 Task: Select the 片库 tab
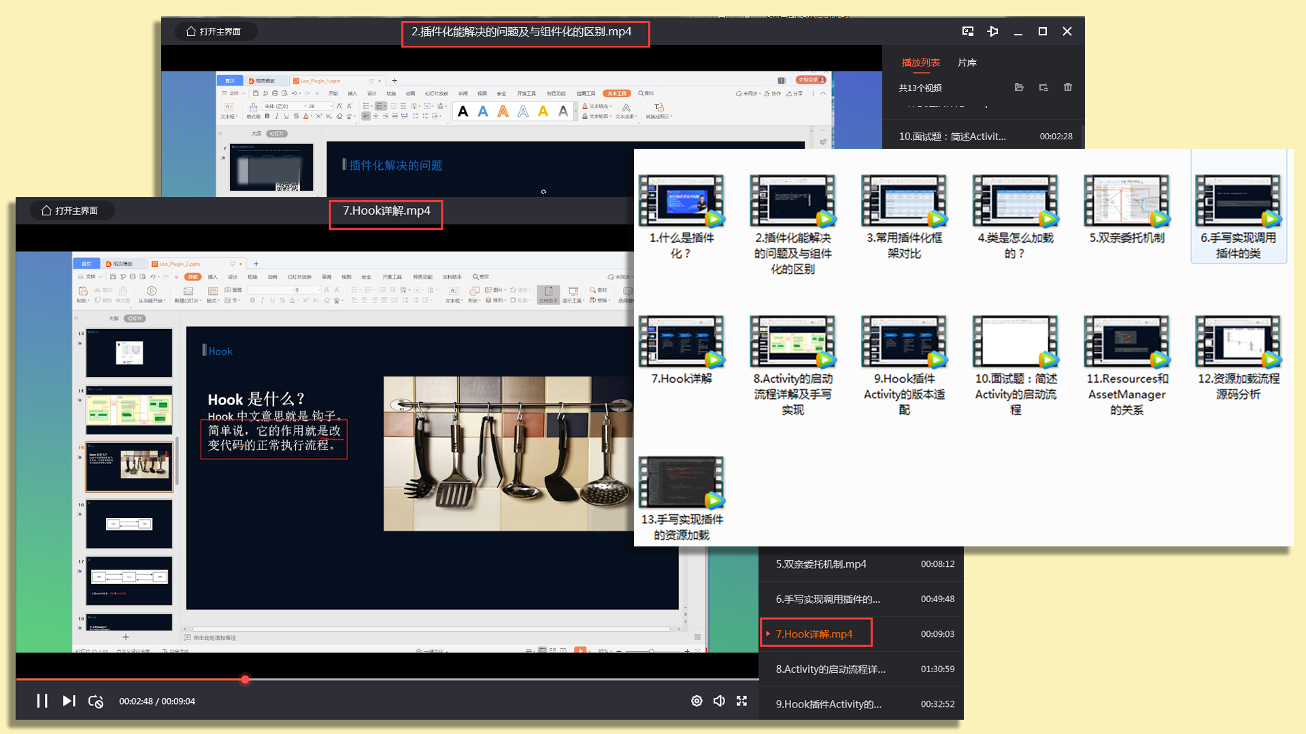967,63
